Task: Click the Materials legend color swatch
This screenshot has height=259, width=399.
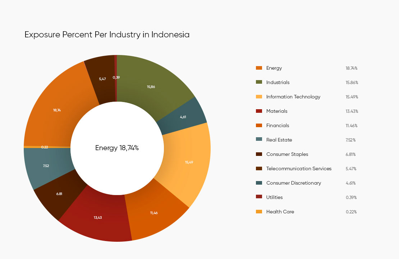Action: click(x=259, y=111)
